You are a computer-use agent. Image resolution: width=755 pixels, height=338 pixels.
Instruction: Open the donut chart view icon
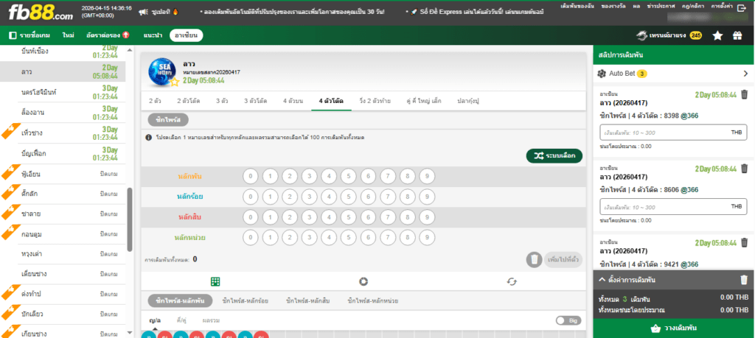pyautogui.click(x=363, y=282)
